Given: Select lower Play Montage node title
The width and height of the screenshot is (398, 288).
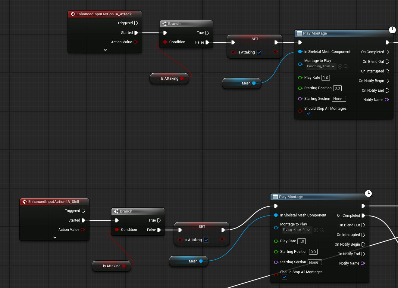Looking at the screenshot, I should coord(291,197).
